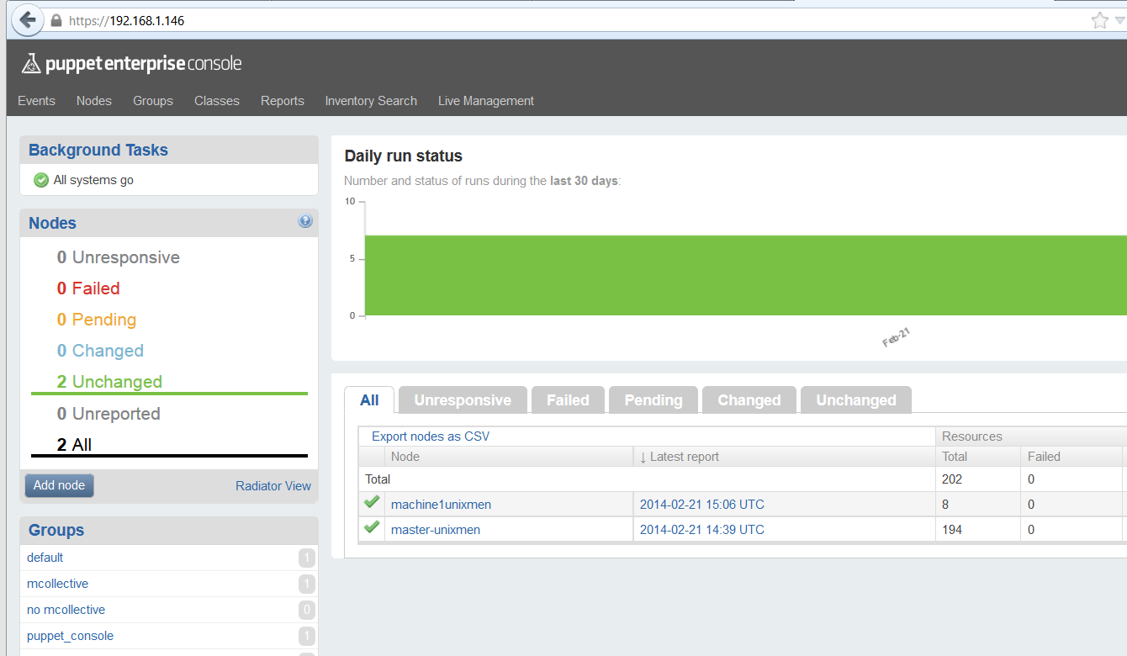Open the bookmark dropdown arrow beside the star
The width and height of the screenshot is (1127, 656).
[x=1119, y=20]
